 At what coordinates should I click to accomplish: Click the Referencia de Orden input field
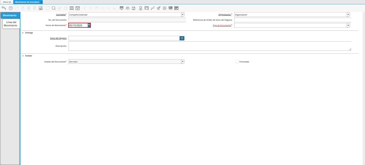pyautogui.click(x=293, y=20)
